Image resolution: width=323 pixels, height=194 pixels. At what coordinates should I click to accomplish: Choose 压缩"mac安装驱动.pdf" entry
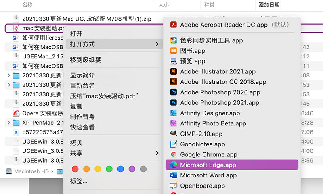(114, 96)
